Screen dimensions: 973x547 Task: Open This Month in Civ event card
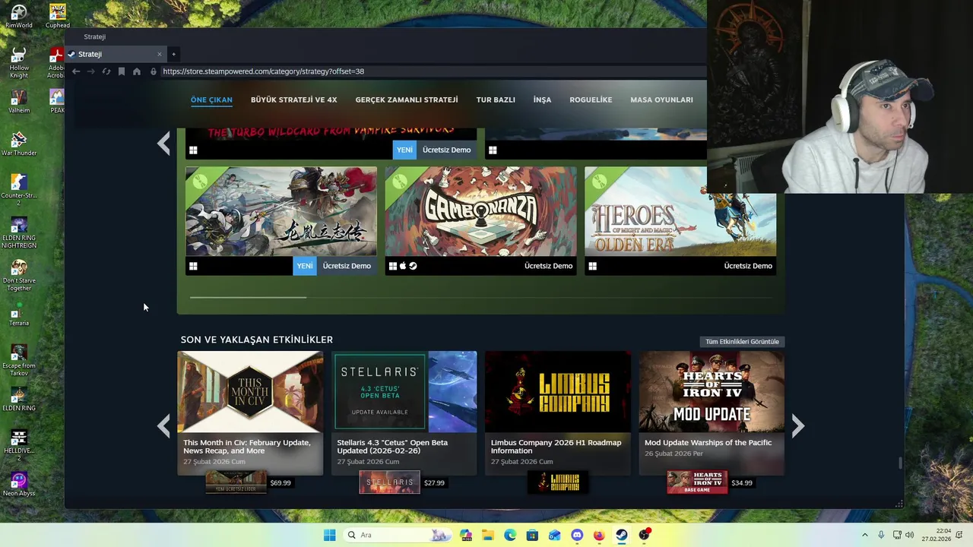250,413
